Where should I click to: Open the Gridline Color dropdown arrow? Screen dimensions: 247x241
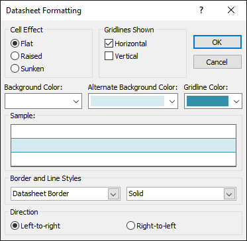pyautogui.click(x=236, y=102)
